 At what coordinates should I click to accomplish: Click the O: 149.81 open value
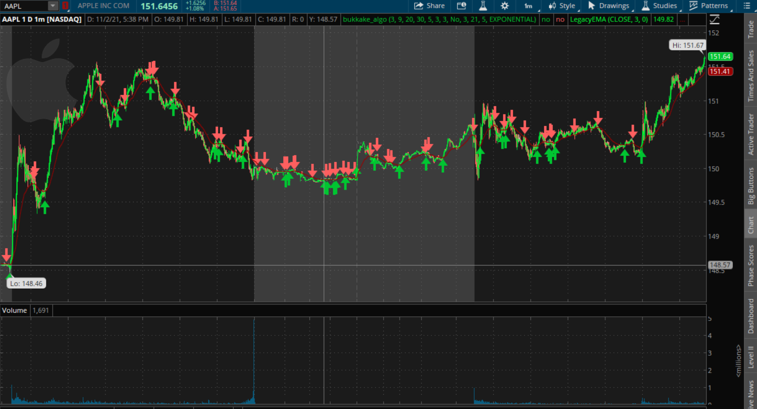[169, 19]
